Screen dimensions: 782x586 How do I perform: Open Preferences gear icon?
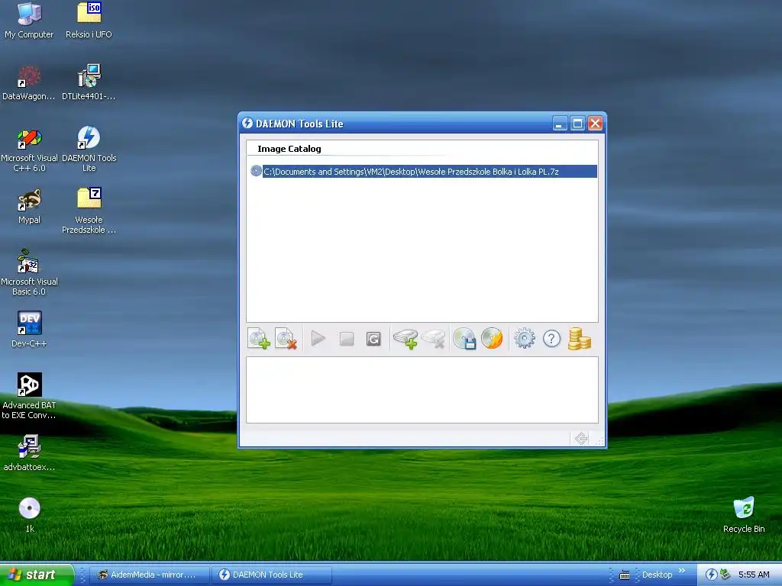click(x=524, y=339)
